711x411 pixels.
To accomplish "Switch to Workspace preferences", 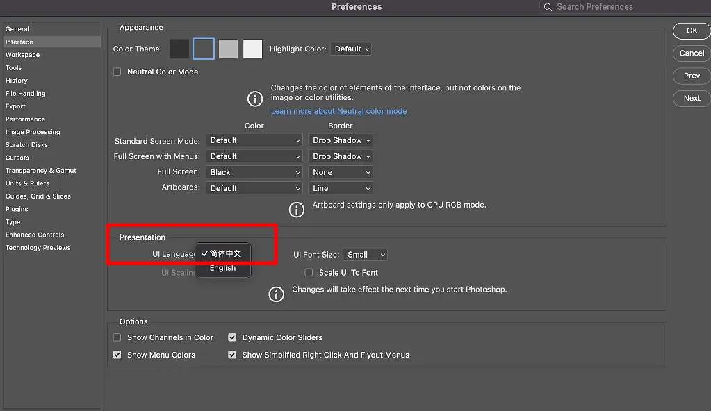I will click(52, 54).
